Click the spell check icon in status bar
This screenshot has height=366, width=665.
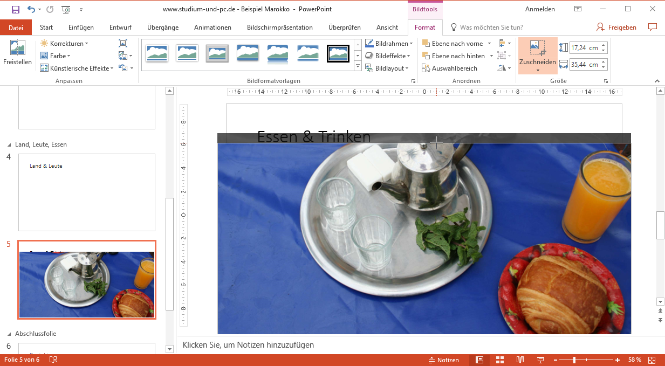click(x=53, y=360)
